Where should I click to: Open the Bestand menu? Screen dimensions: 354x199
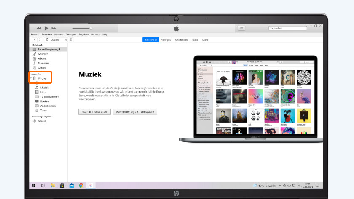[x=35, y=34]
